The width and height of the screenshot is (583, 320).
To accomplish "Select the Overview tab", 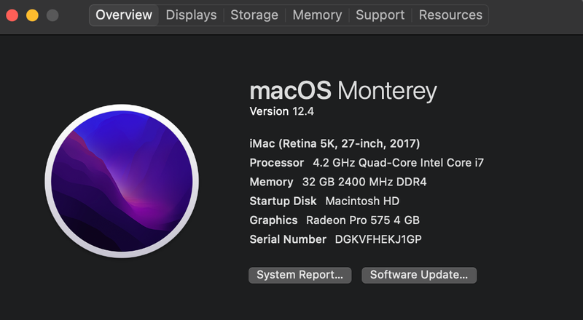I will tap(124, 15).
